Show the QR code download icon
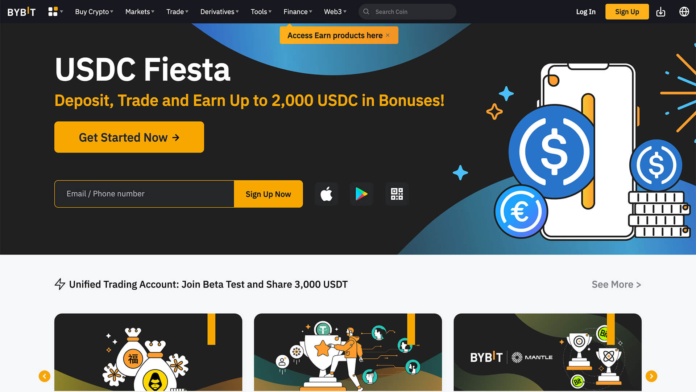 [x=397, y=194]
